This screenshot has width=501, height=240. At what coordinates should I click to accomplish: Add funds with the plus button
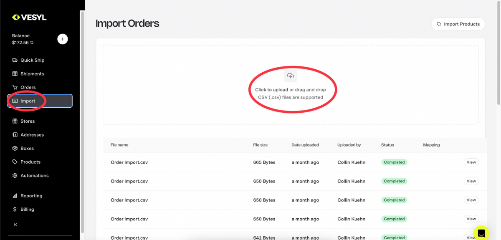coord(62,39)
